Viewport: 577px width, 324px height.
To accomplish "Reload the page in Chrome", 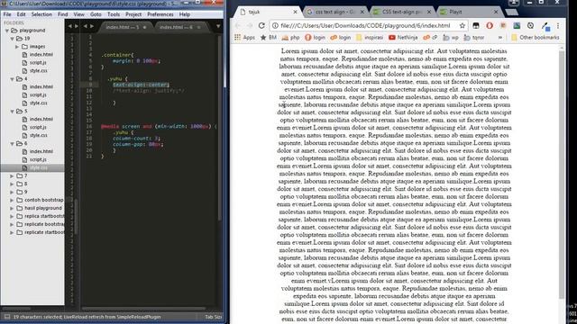I will pos(261,26).
